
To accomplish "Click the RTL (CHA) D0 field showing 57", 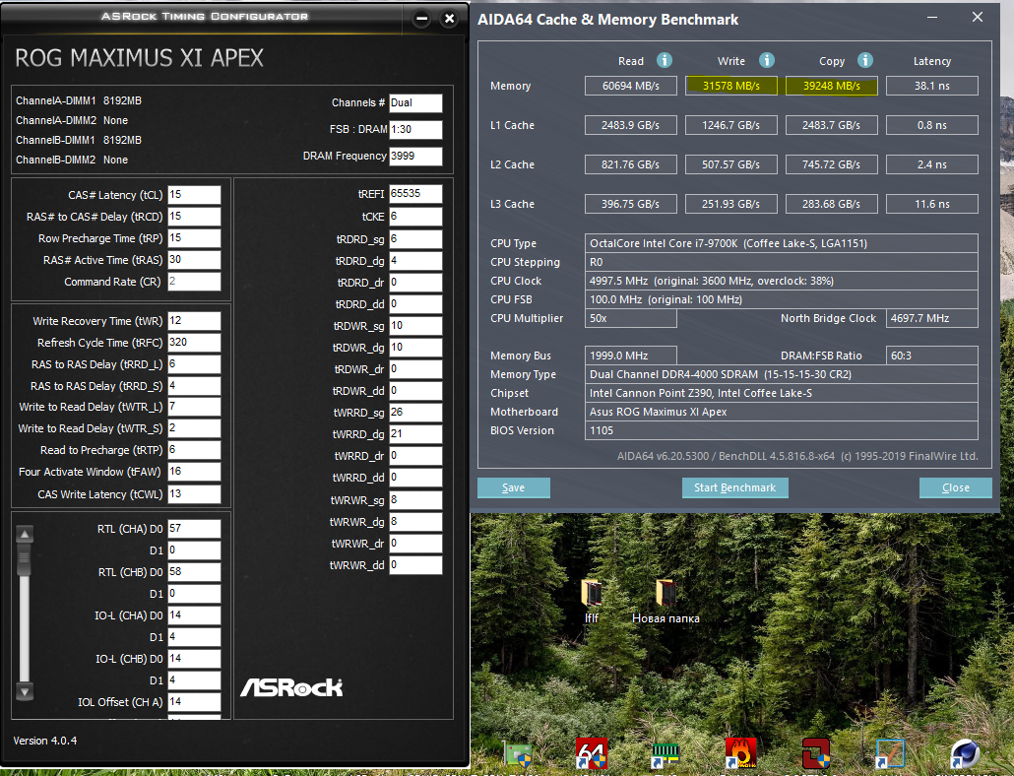I will coord(194,528).
